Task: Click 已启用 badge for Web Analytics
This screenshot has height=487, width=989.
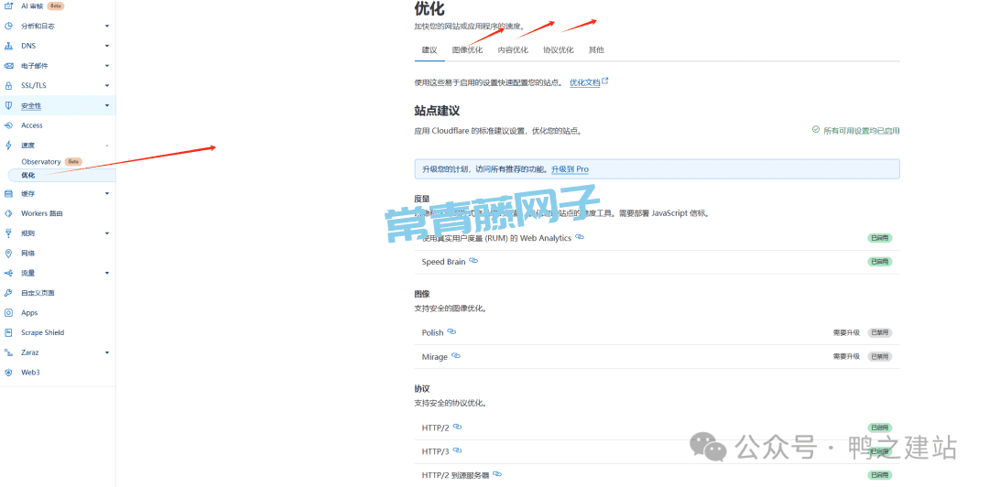Action: [x=879, y=238]
